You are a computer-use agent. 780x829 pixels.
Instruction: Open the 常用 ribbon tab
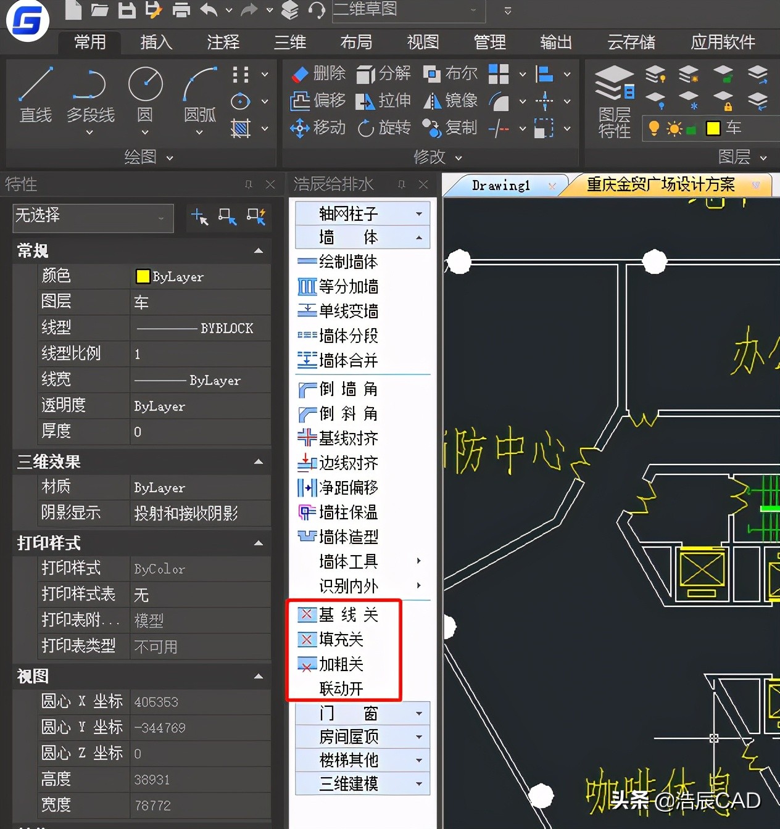pyautogui.click(x=90, y=43)
